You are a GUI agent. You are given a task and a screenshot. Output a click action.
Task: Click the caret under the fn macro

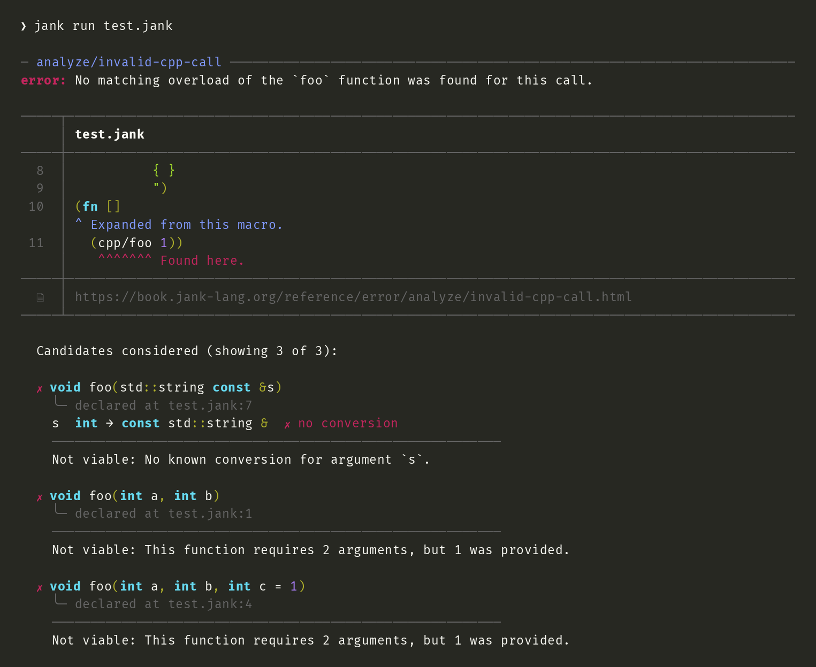[x=79, y=223]
